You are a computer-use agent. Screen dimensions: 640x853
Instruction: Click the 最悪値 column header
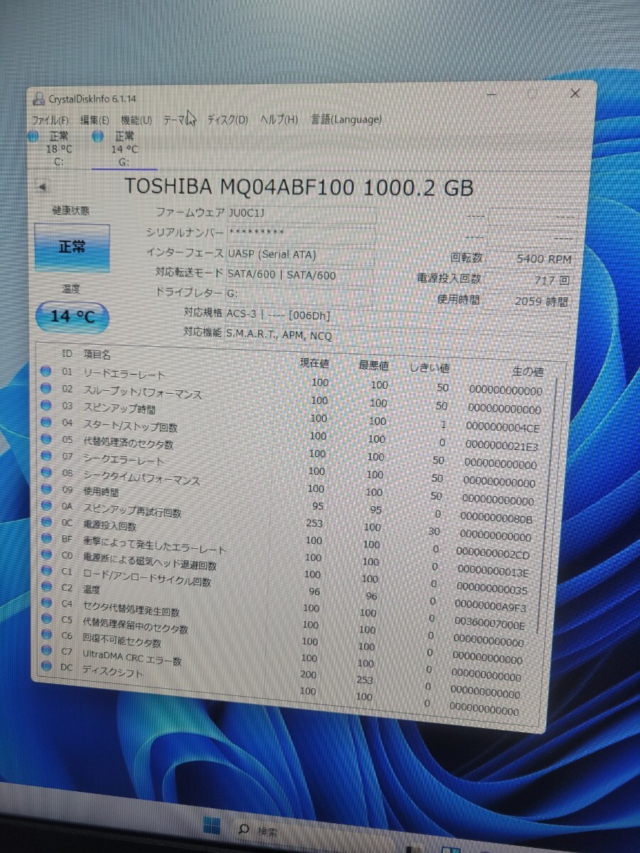(373, 366)
